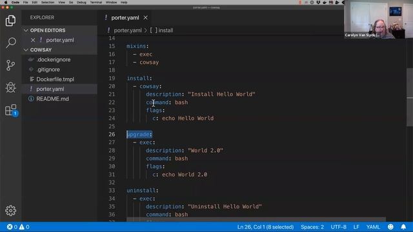Viewport: 413px width, 232px height.
Task: Click the install key on line 19
Action: click(137, 78)
